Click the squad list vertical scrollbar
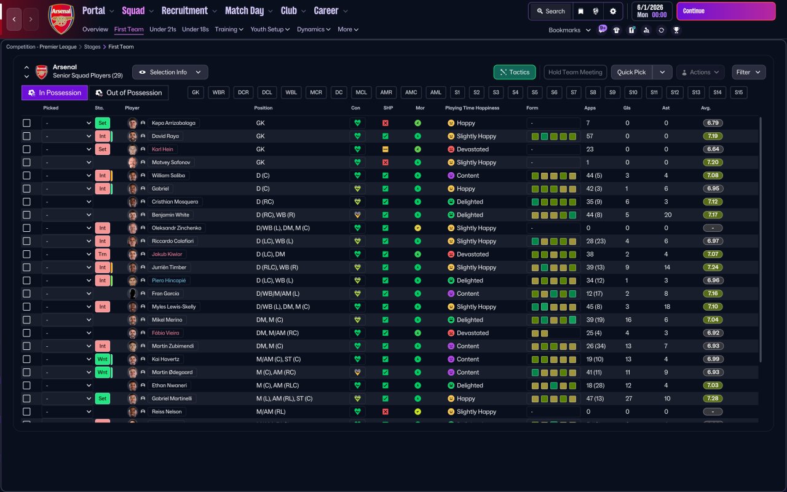This screenshot has height=492, width=787. coord(761,240)
